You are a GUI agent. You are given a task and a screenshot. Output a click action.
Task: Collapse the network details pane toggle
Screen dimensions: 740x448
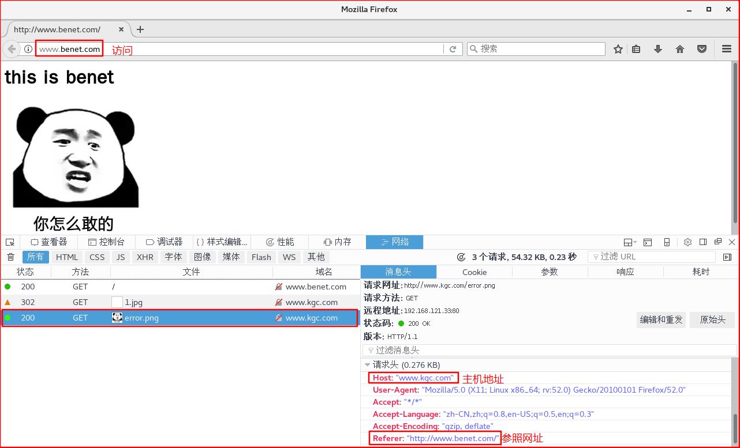click(x=727, y=257)
